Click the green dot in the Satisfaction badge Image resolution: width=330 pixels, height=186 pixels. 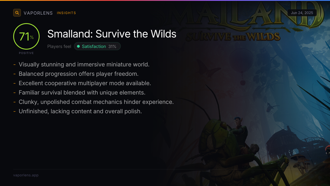pos(78,46)
